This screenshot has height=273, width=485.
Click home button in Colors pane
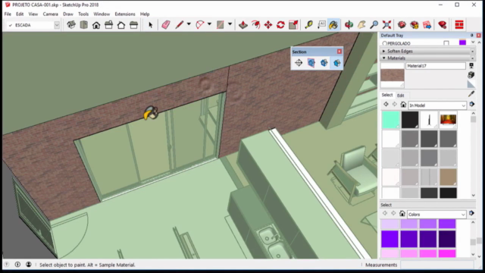(x=402, y=214)
